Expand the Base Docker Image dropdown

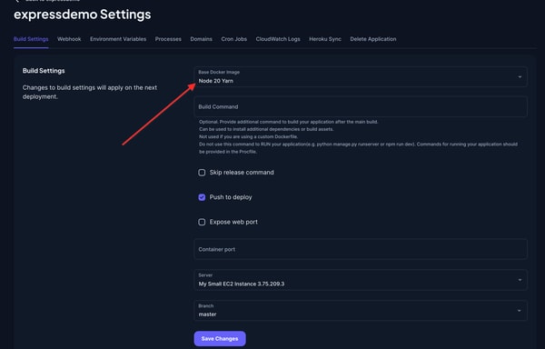point(361,77)
